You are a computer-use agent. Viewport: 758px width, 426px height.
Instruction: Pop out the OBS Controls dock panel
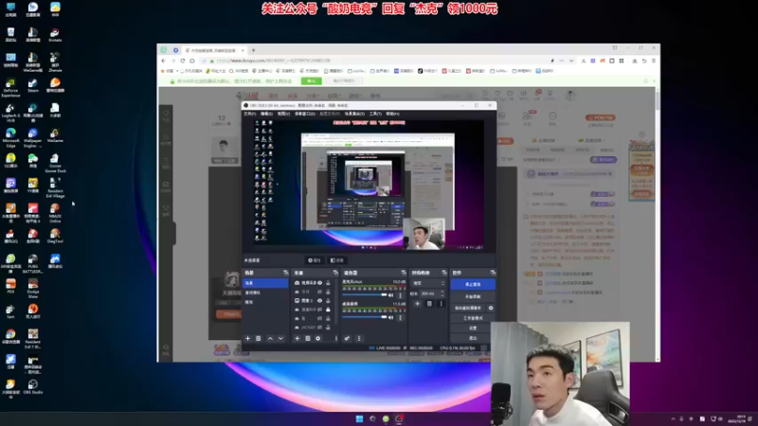tap(493, 273)
